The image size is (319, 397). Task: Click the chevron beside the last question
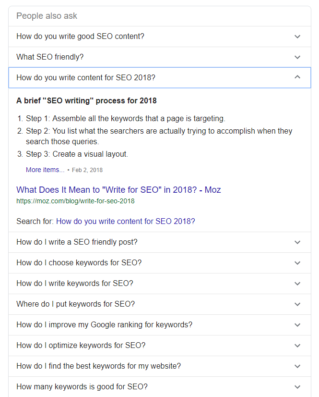297,386
